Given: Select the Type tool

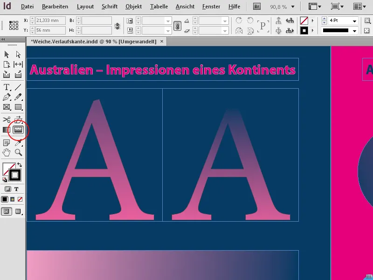Looking at the screenshot, I should pos(7,87).
